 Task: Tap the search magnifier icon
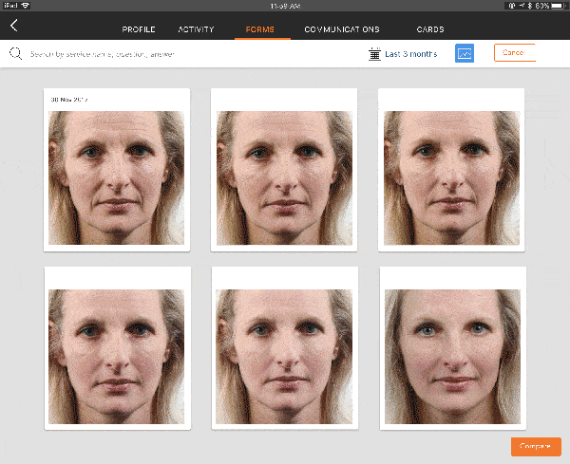tap(15, 54)
